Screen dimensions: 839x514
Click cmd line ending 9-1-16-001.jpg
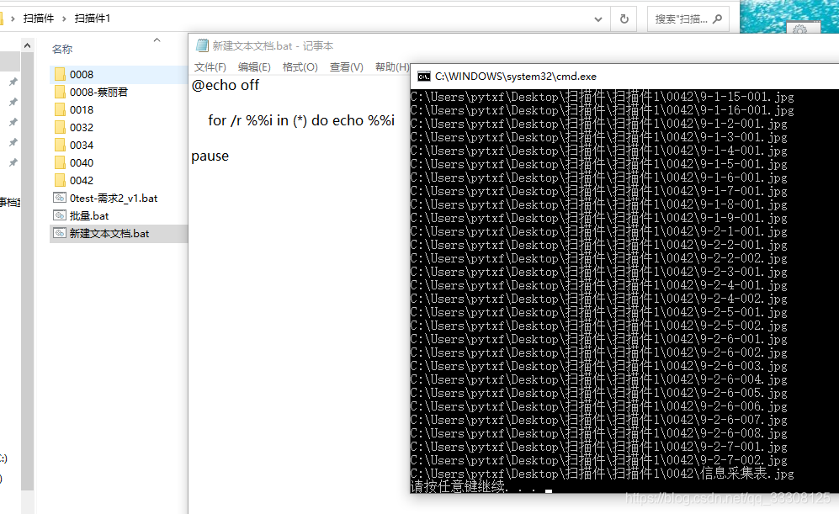[602, 110]
